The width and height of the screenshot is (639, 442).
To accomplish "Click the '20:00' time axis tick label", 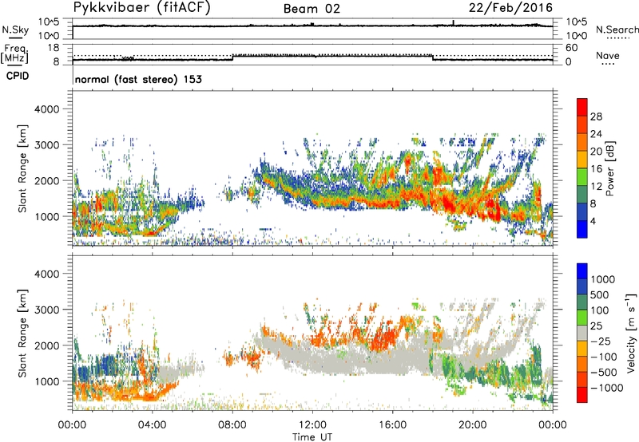I will coord(473,425).
